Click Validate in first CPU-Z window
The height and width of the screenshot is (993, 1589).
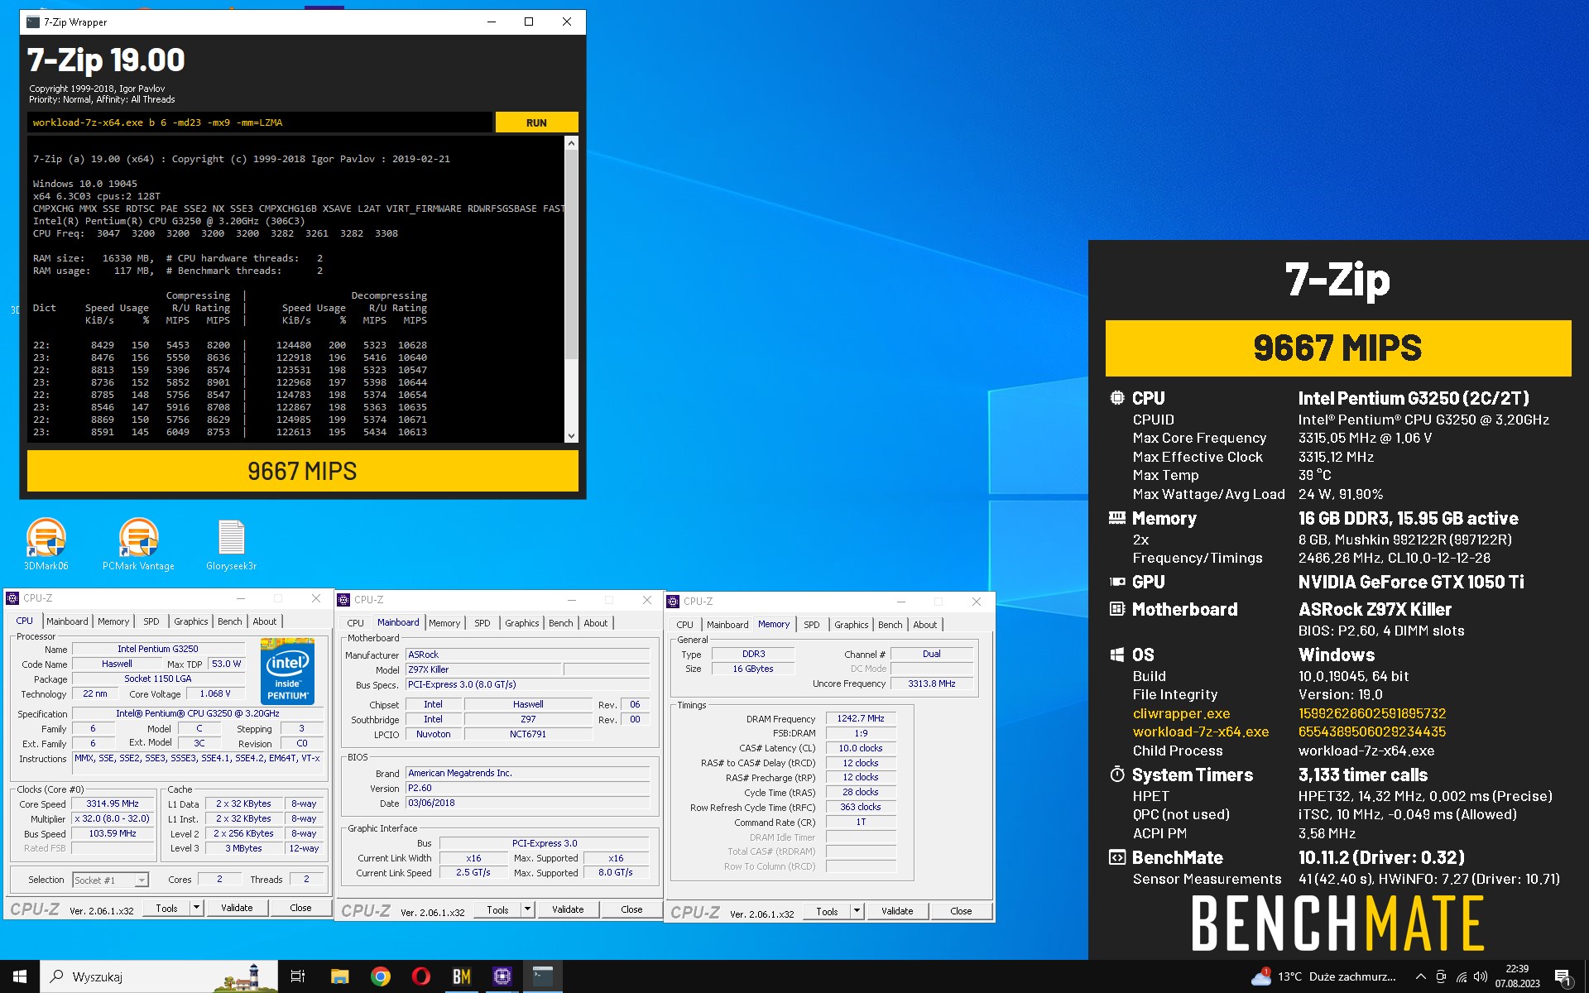[x=237, y=908]
